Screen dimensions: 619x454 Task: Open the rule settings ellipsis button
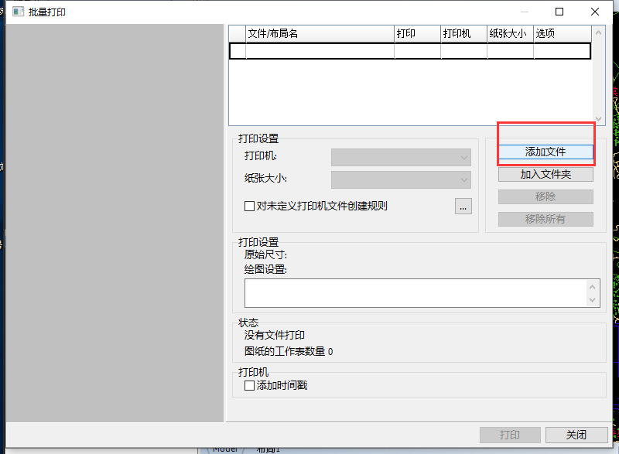pyautogui.click(x=463, y=207)
